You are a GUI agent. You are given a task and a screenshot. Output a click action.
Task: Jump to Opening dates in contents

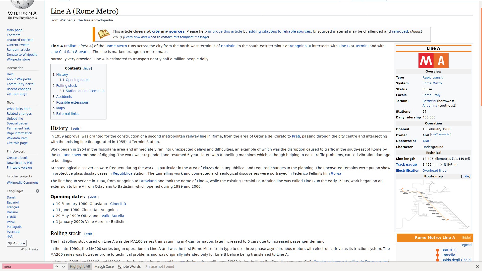pos(77,80)
